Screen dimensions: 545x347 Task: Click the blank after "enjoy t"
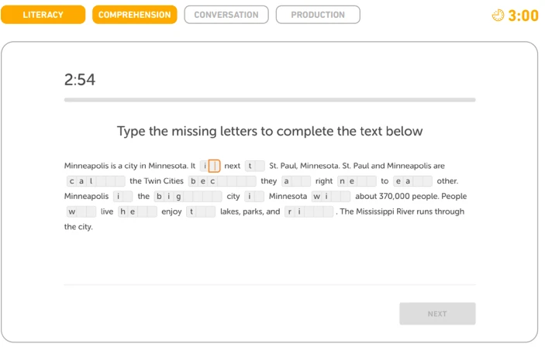tap(201, 211)
